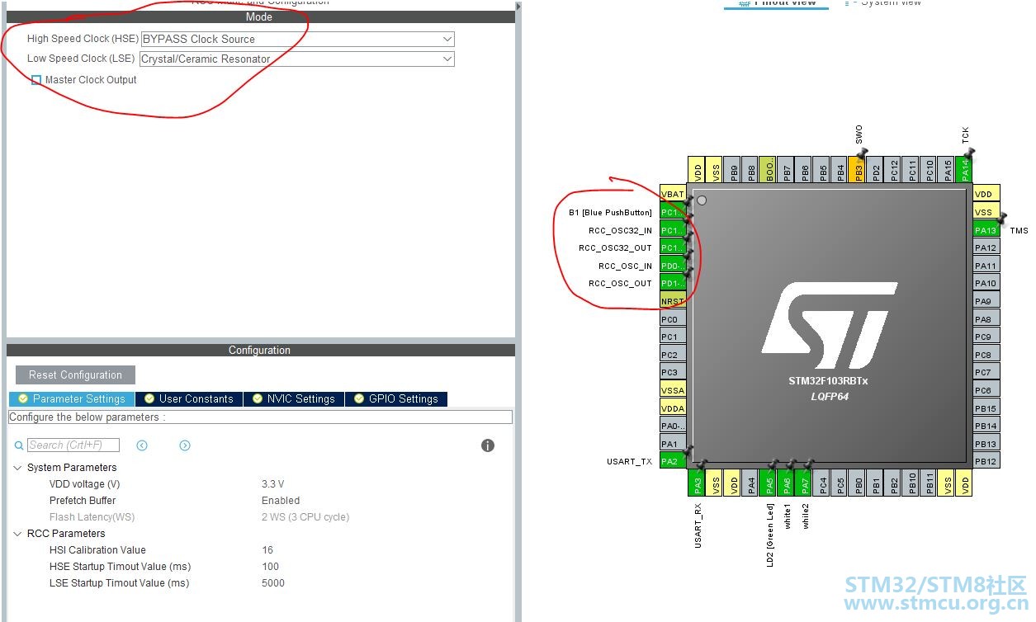The image size is (1036, 622).
Task: Click the PA10 pin
Action: pyautogui.click(x=986, y=283)
